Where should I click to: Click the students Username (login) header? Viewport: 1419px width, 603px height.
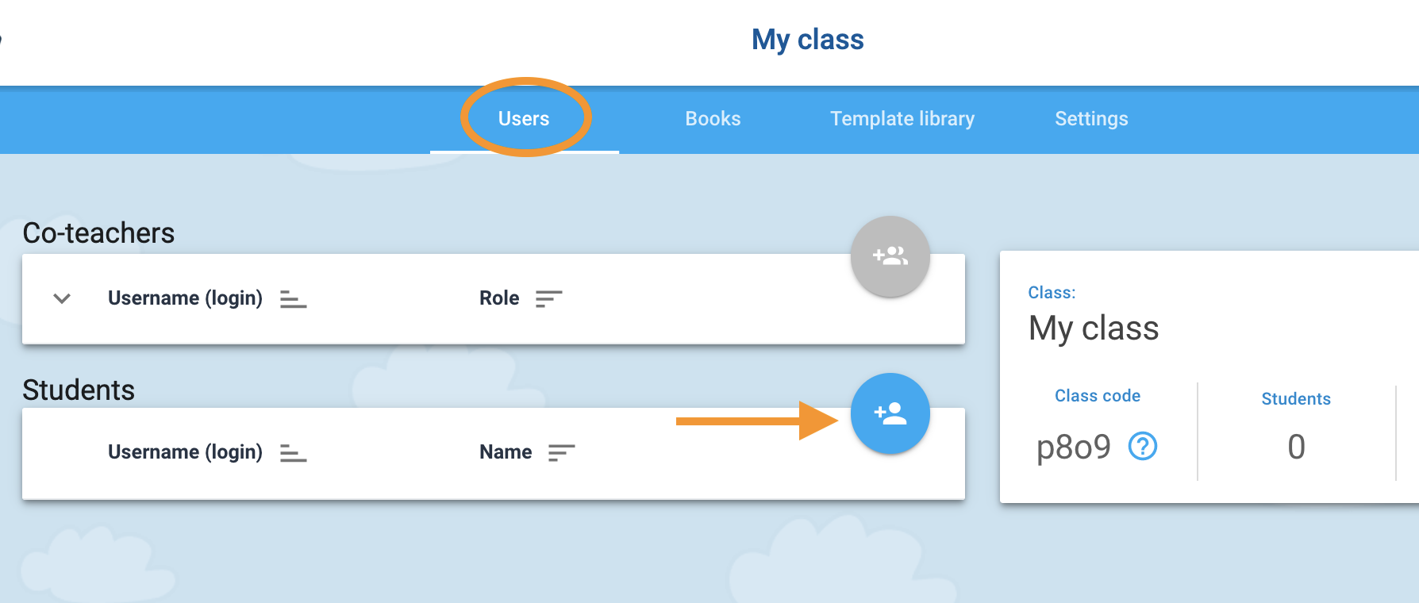click(185, 452)
